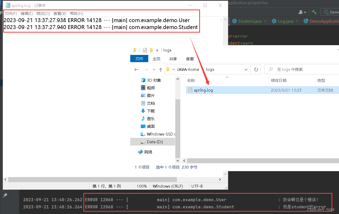339x214 pixels.
Task: Pin the IntelliJ Run tool window
Action: [x=5, y=195]
